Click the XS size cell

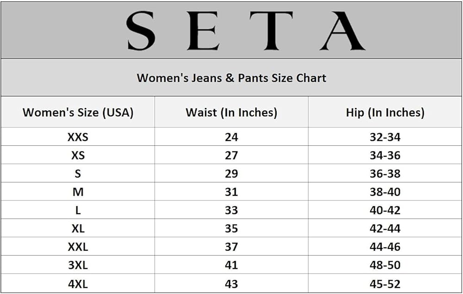(78, 156)
